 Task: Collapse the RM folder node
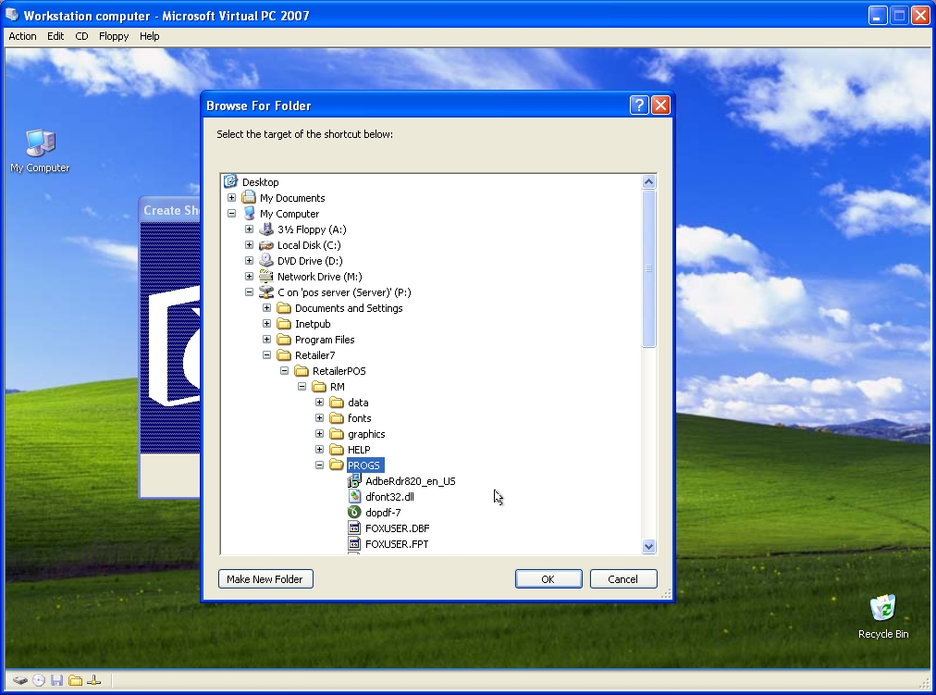point(302,386)
